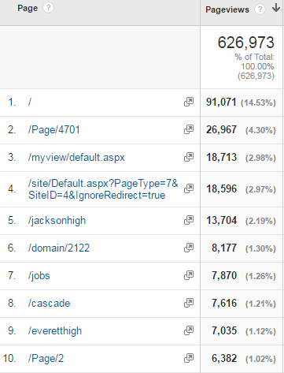284x373 pixels.
Task: Click the help question mark beside Page
Action: tap(48, 8)
